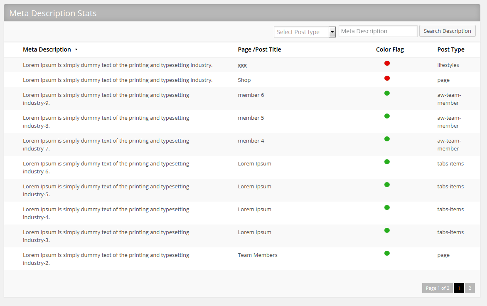Click green flag beside industry-6 description

pos(387,162)
